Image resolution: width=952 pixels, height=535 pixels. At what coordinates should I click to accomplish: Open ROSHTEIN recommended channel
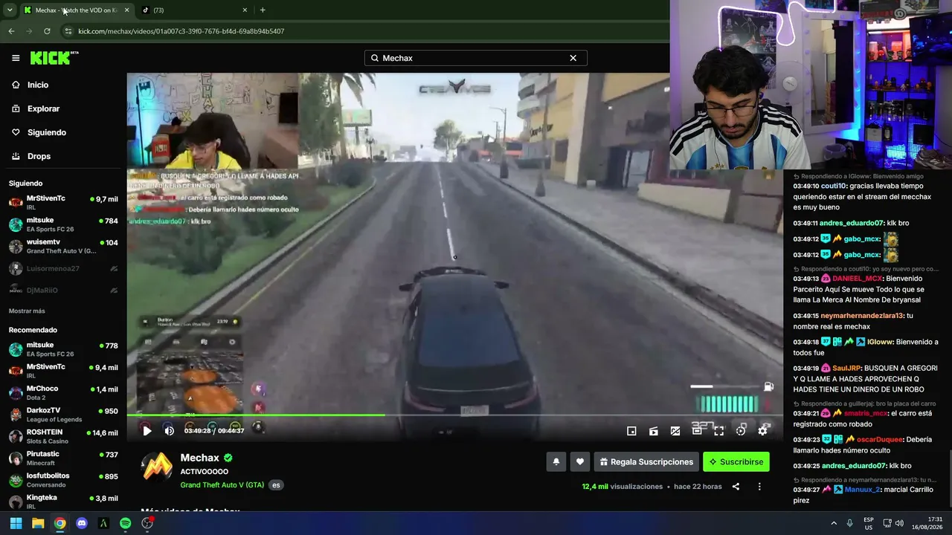pyautogui.click(x=63, y=436)
